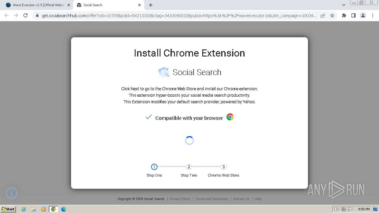This screenshot has height=213, width=379.
Task: Toggle the browser side panel
Action: click(353, 15)
